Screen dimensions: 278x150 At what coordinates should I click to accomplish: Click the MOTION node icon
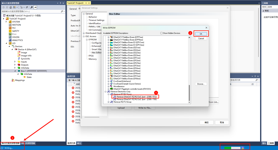[10, 25]
